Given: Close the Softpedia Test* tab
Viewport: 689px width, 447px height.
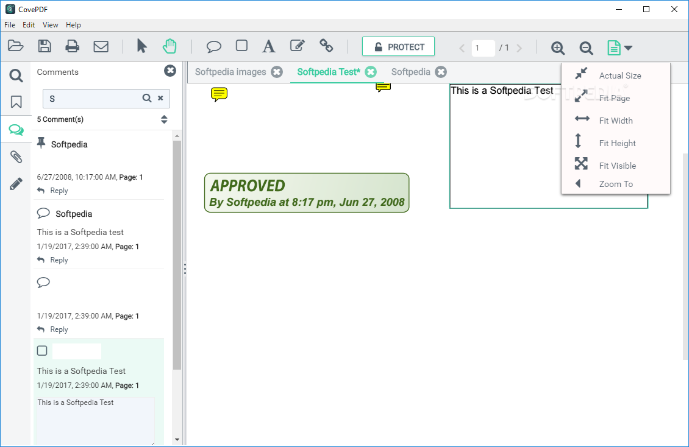Looking at the screenshot, I should 371,72.
